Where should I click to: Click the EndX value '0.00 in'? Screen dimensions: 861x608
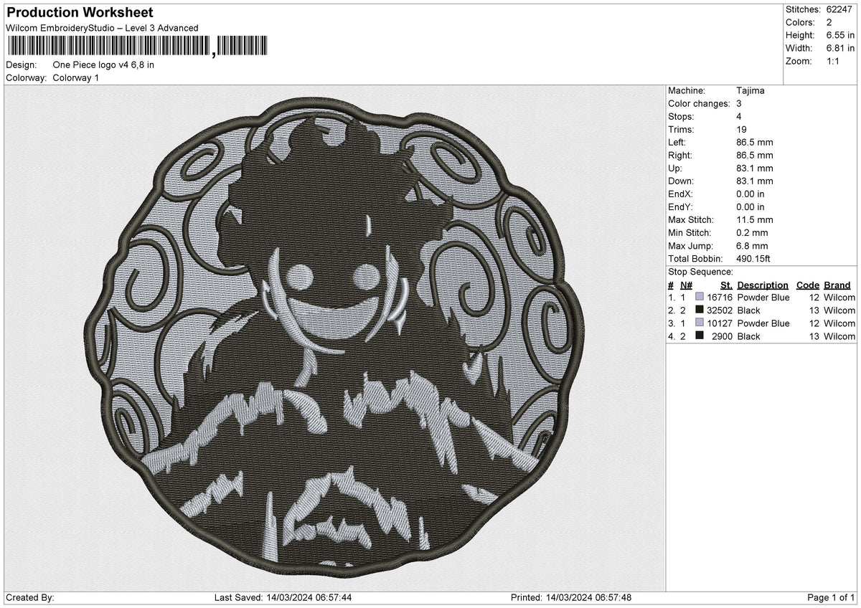[x=751, y=194]
